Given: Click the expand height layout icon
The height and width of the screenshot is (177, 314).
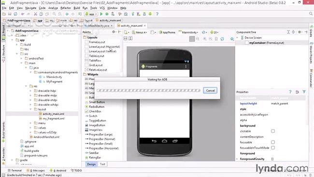Looking at the screenshot, I should 130,38.
